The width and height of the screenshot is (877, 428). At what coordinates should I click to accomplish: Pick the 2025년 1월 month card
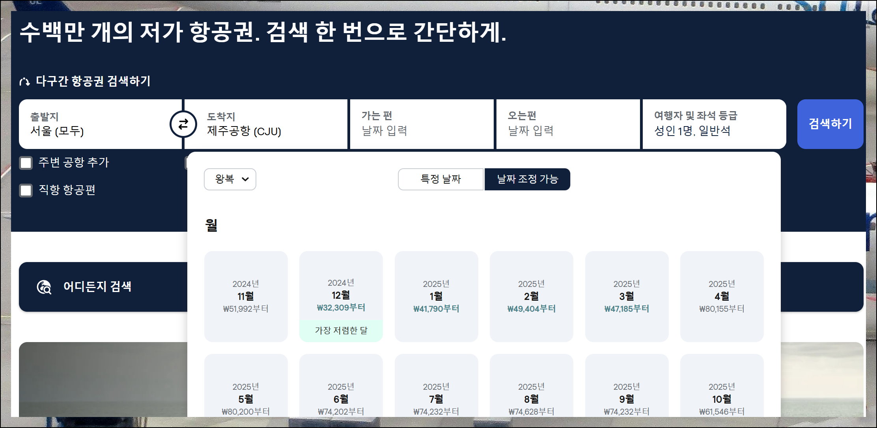coord(436,296)
